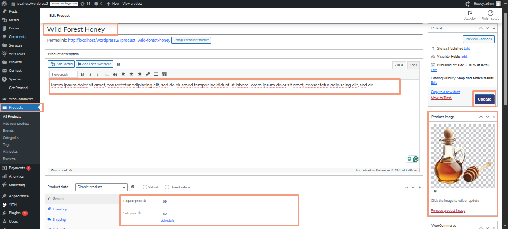Open WooCommerce in the admin sidebar
The image size is (508, 229).
click(21, 99)
